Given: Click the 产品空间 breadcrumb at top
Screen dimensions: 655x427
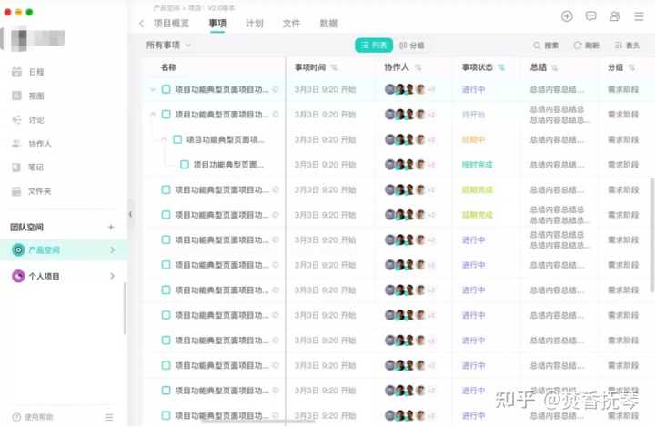Looking at the screenshot, I should coord(166,8).
